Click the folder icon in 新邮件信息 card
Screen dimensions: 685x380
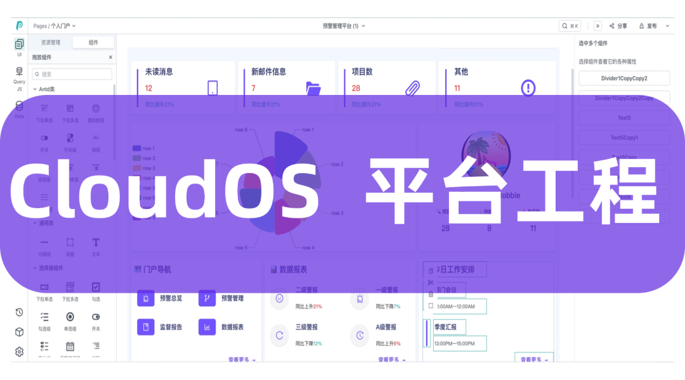[313, 88]
